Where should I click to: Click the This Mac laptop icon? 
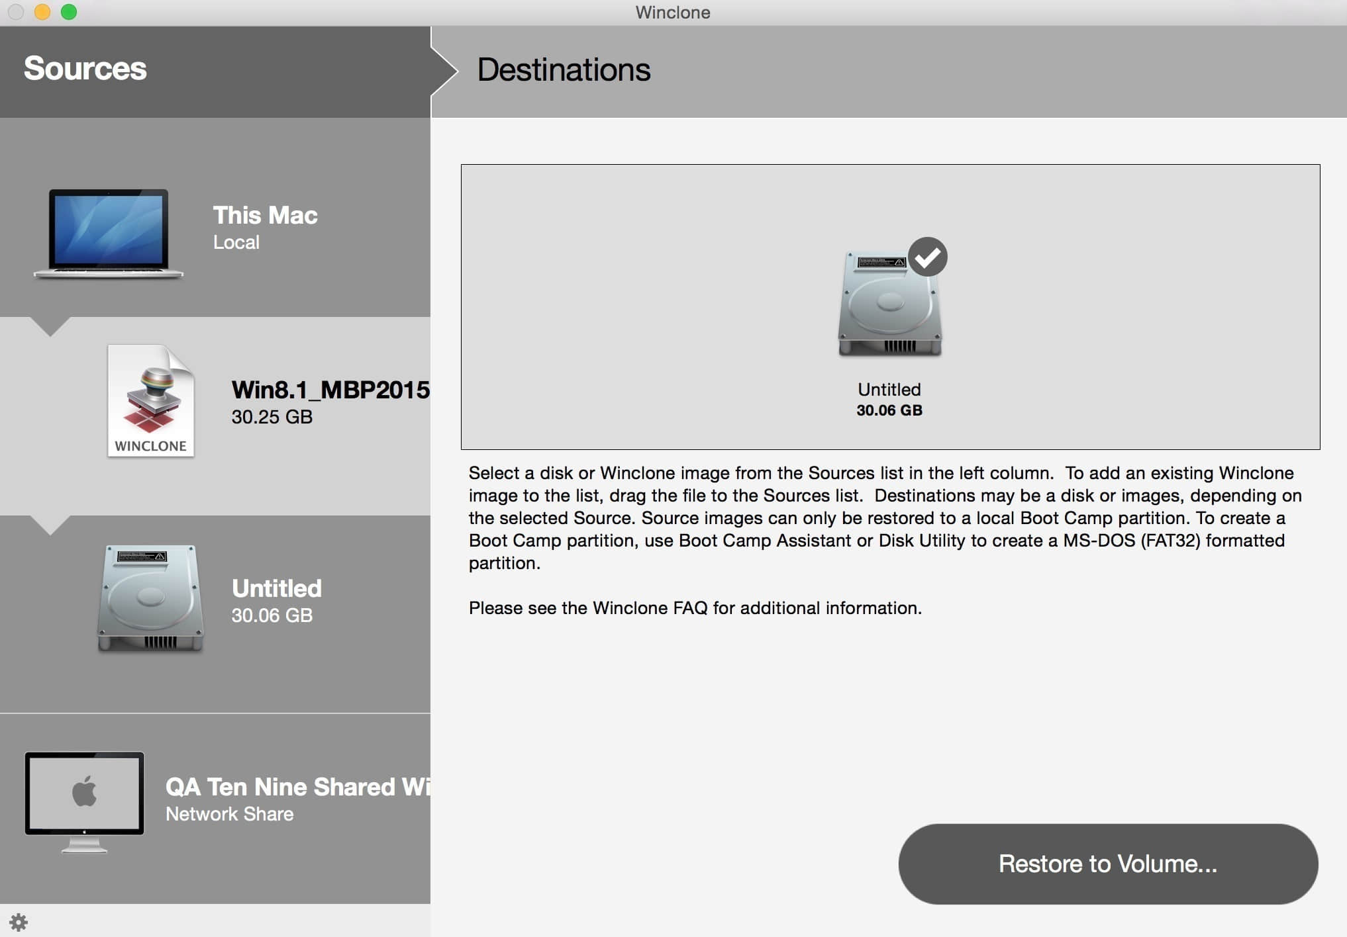click(x=109, y=234)
